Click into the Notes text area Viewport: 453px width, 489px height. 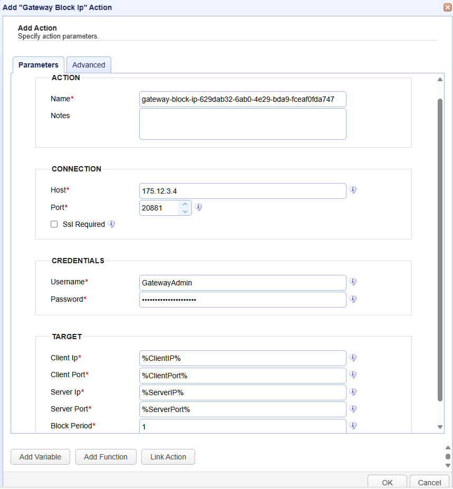tap(243, 124)
